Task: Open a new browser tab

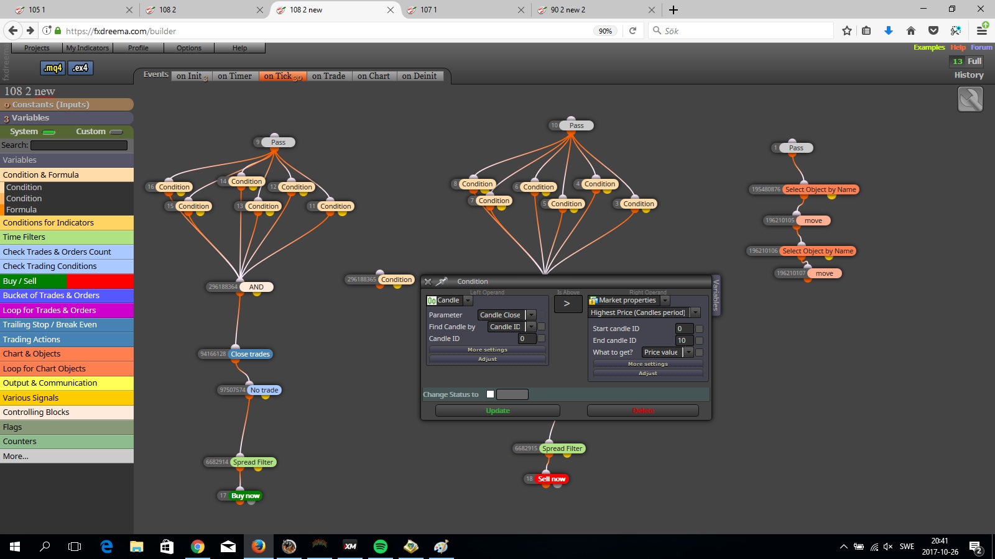Action: click(673, 10)
